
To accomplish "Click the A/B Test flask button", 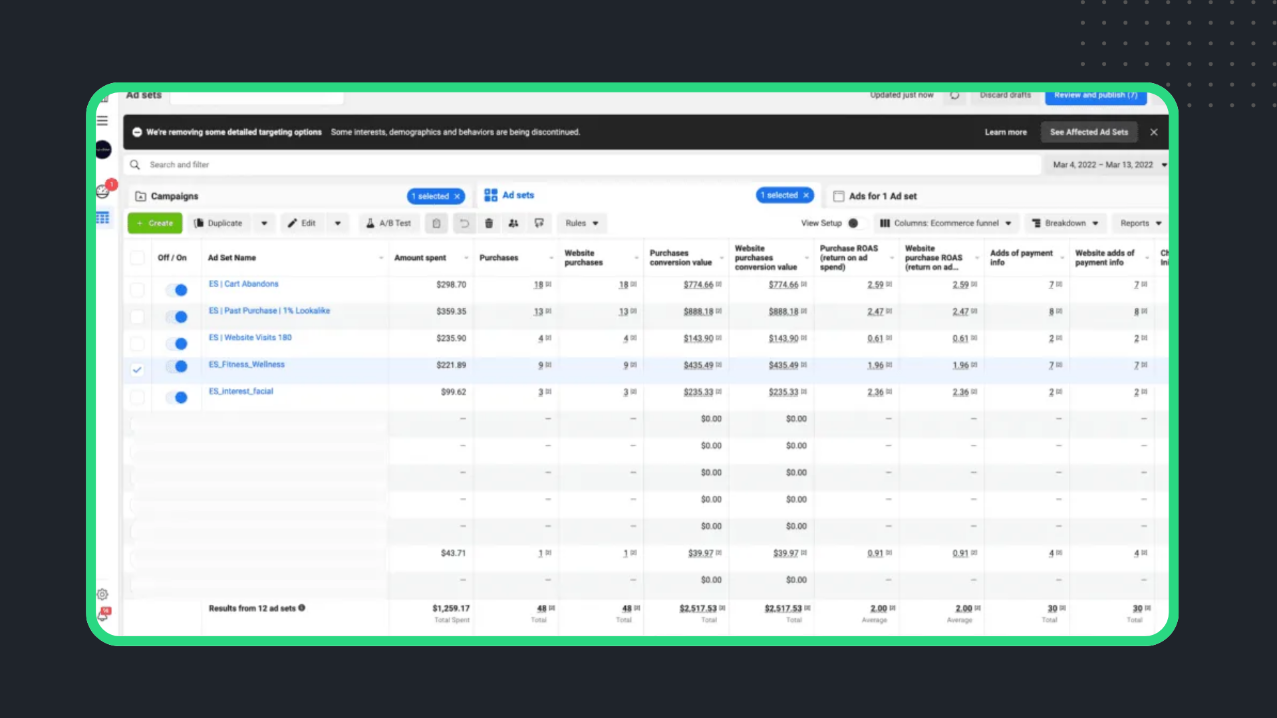I will pyautogui.click(x=389, y=223).
